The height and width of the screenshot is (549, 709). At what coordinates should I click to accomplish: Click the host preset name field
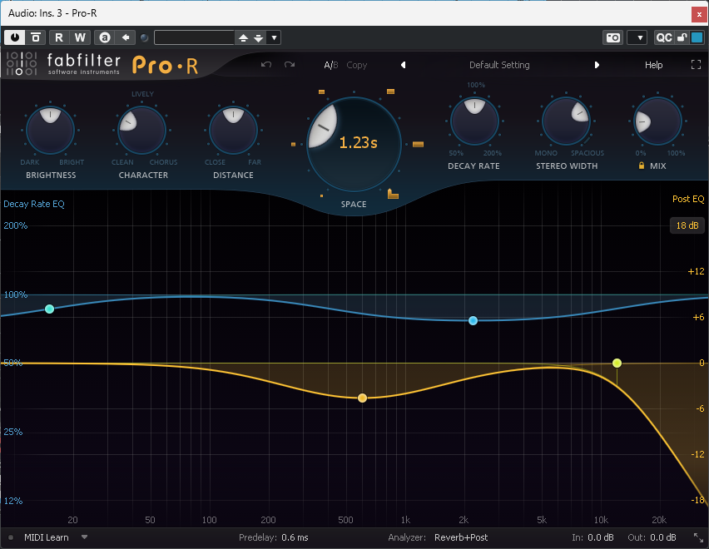(x=194, y=37)
